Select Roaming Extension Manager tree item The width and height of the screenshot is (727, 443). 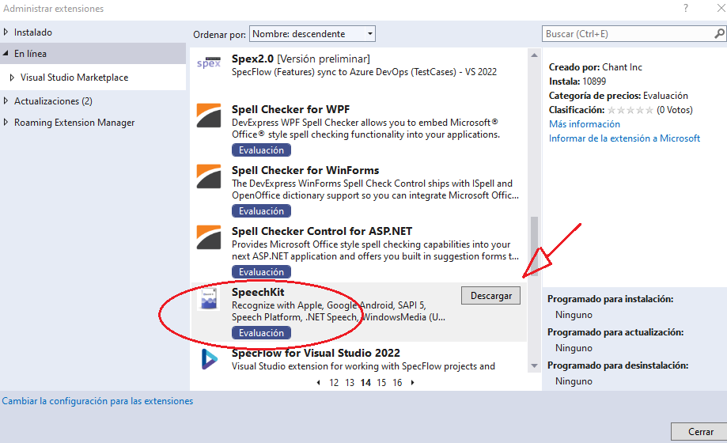74,123
